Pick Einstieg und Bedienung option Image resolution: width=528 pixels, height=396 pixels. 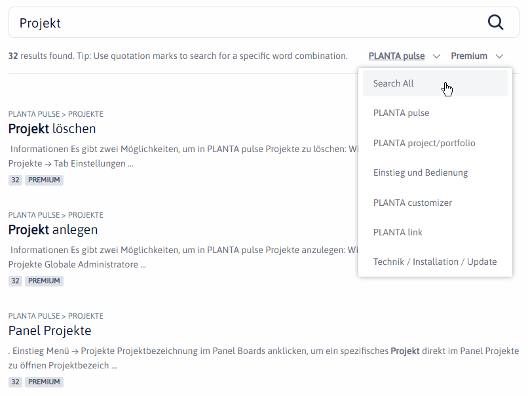[421, 172]
